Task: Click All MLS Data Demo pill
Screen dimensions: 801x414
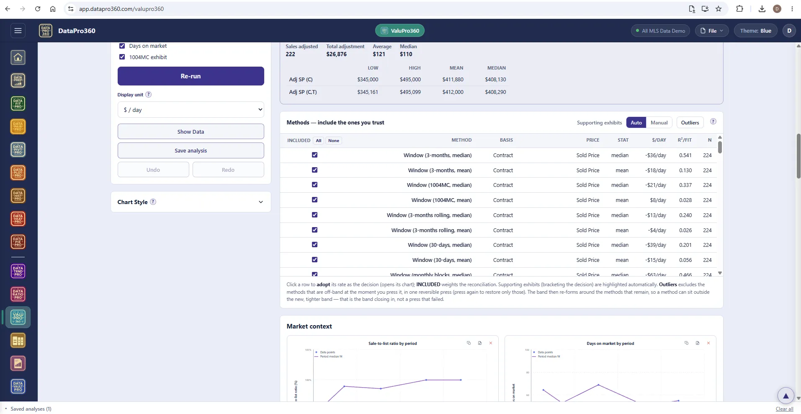Action: point(660,31)
